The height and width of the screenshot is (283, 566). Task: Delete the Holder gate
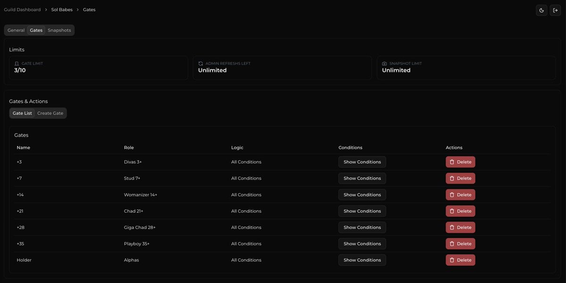click(x=460, y=260)
